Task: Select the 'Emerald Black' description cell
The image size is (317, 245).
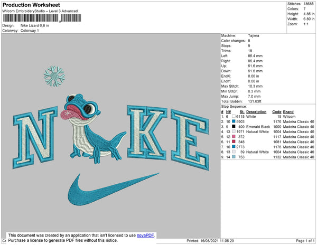Action: click(258, 127)
